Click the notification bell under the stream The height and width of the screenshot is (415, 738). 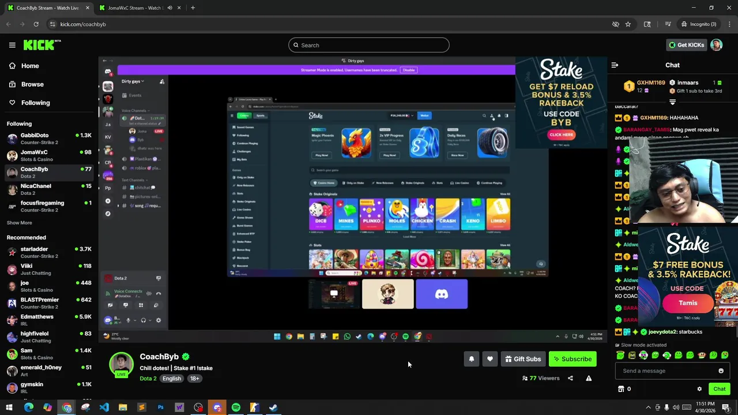471,359
